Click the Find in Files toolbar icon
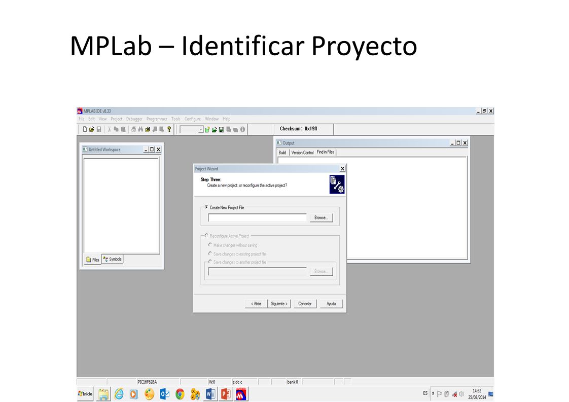Viewport: 569px width, 402px height. pyautogui.click(x=148, y=129)
